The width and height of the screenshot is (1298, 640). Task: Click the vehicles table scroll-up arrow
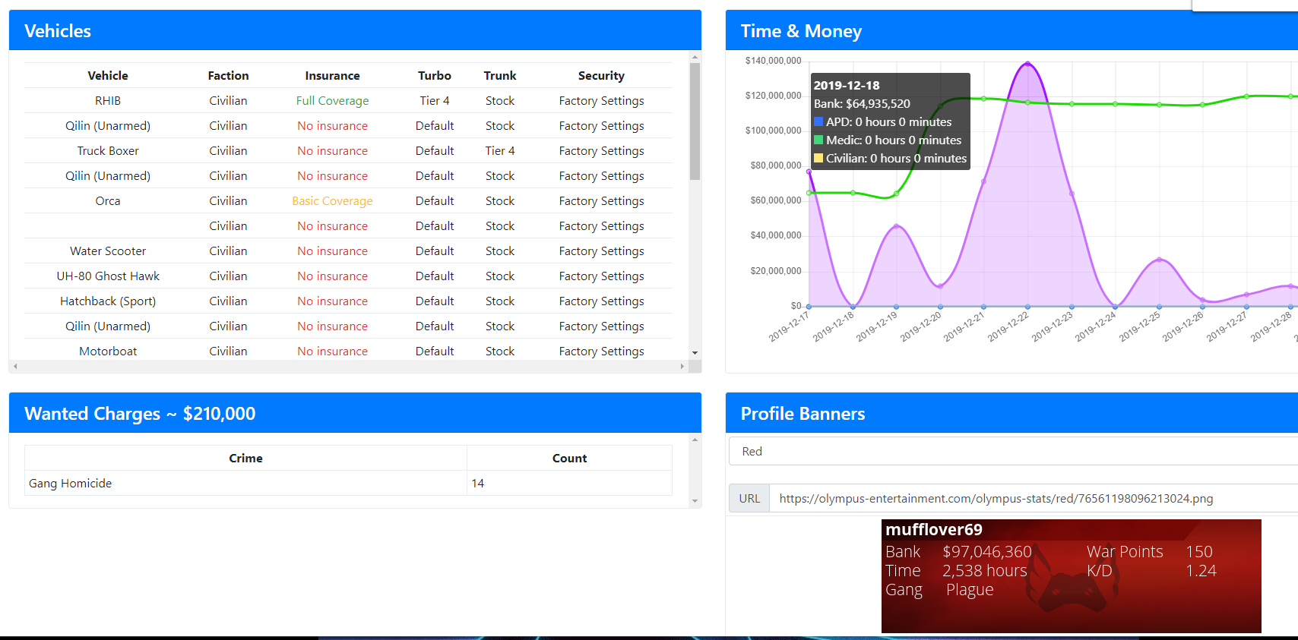(x=695, y=57)
